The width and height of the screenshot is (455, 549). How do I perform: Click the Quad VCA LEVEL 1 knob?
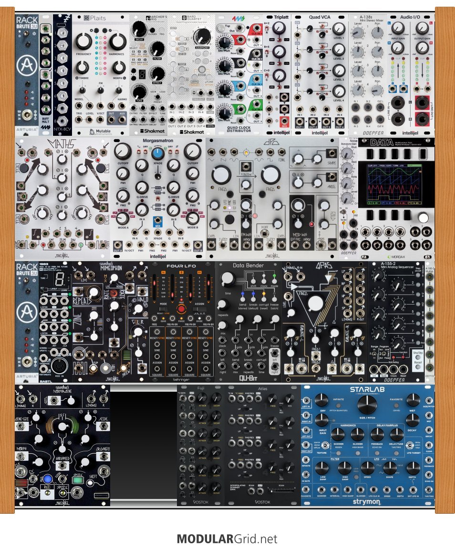pos(338,29)
